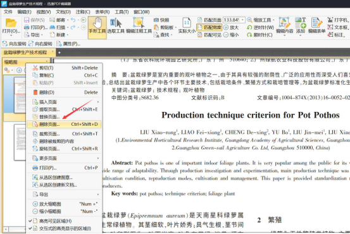Click the 新建 new document icon
The width and height of the screenshot is (350, 234).
[x=53, y=35]
